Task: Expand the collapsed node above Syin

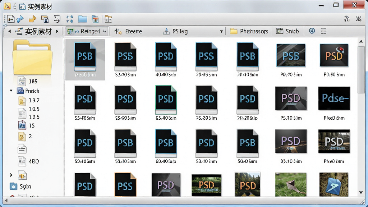Action: point(11,175)
